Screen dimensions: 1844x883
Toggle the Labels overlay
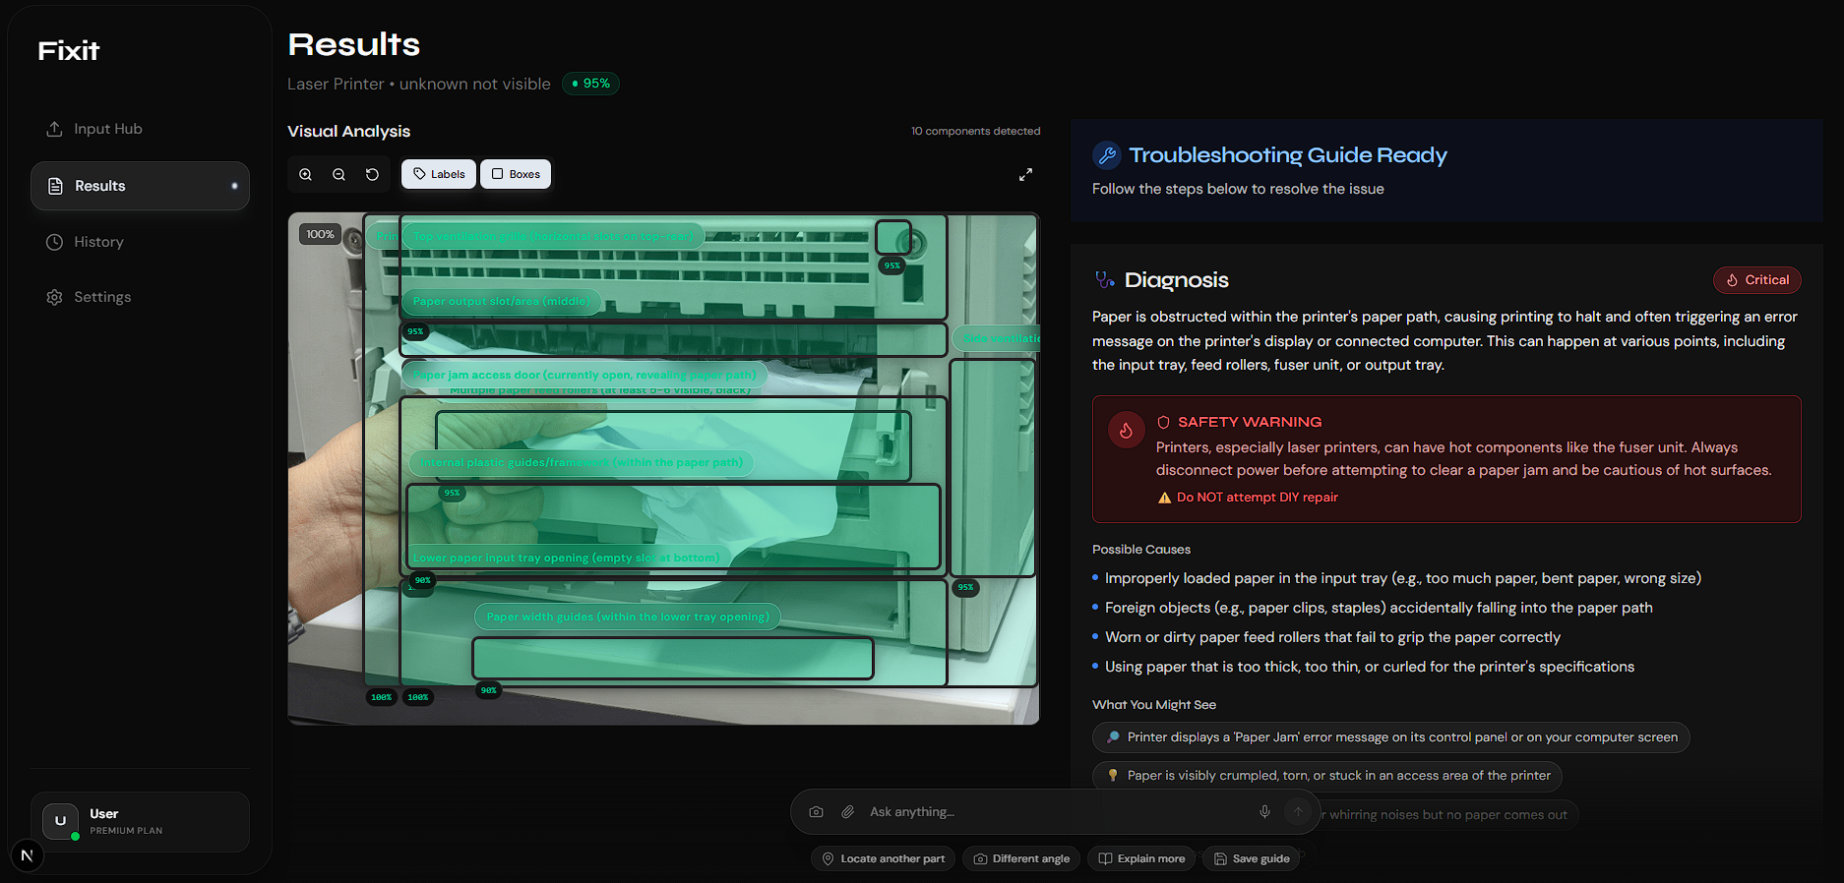[439, 174]
